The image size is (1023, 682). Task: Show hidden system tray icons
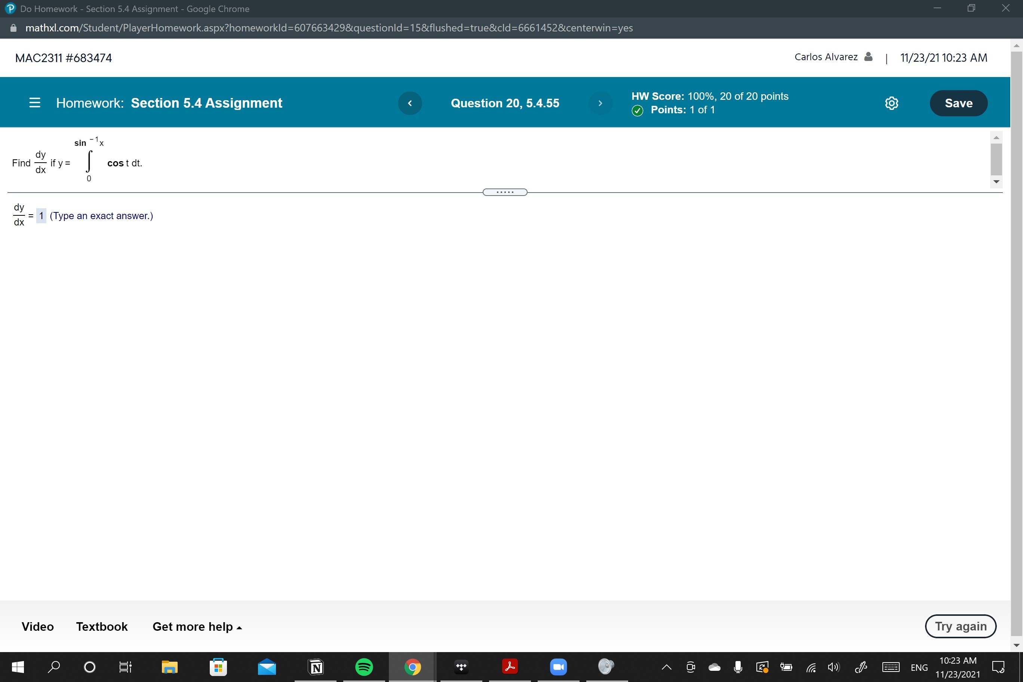(x=666, y=667)
